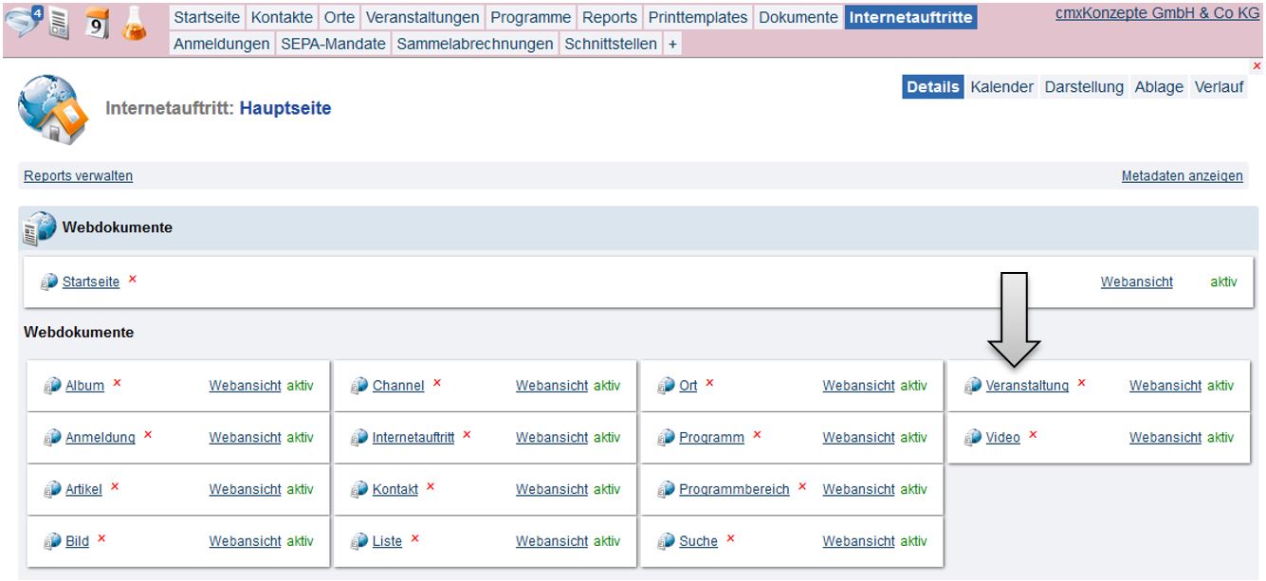Add a new tab with plus button
Image resolution: width=1266 pixels, height=581 pixels.
(x=672, y=44)
